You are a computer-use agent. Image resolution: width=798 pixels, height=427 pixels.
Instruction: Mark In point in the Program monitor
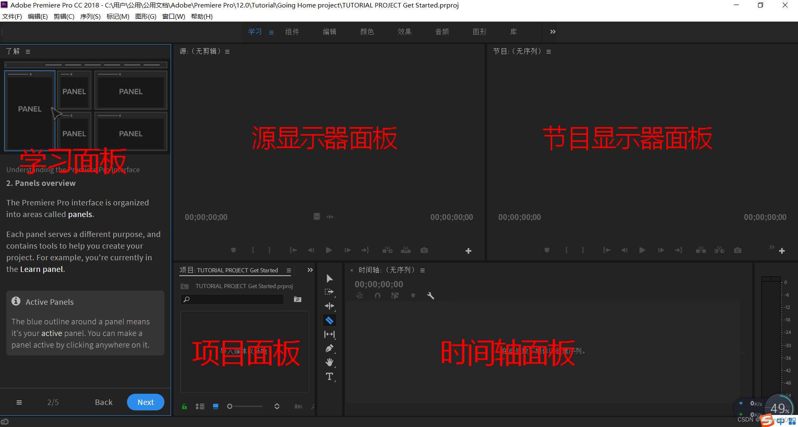click(x=566, y=250)
